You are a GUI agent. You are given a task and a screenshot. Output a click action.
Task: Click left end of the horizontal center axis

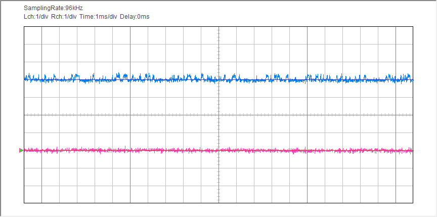pyautogui.click(x=25, y=115)
